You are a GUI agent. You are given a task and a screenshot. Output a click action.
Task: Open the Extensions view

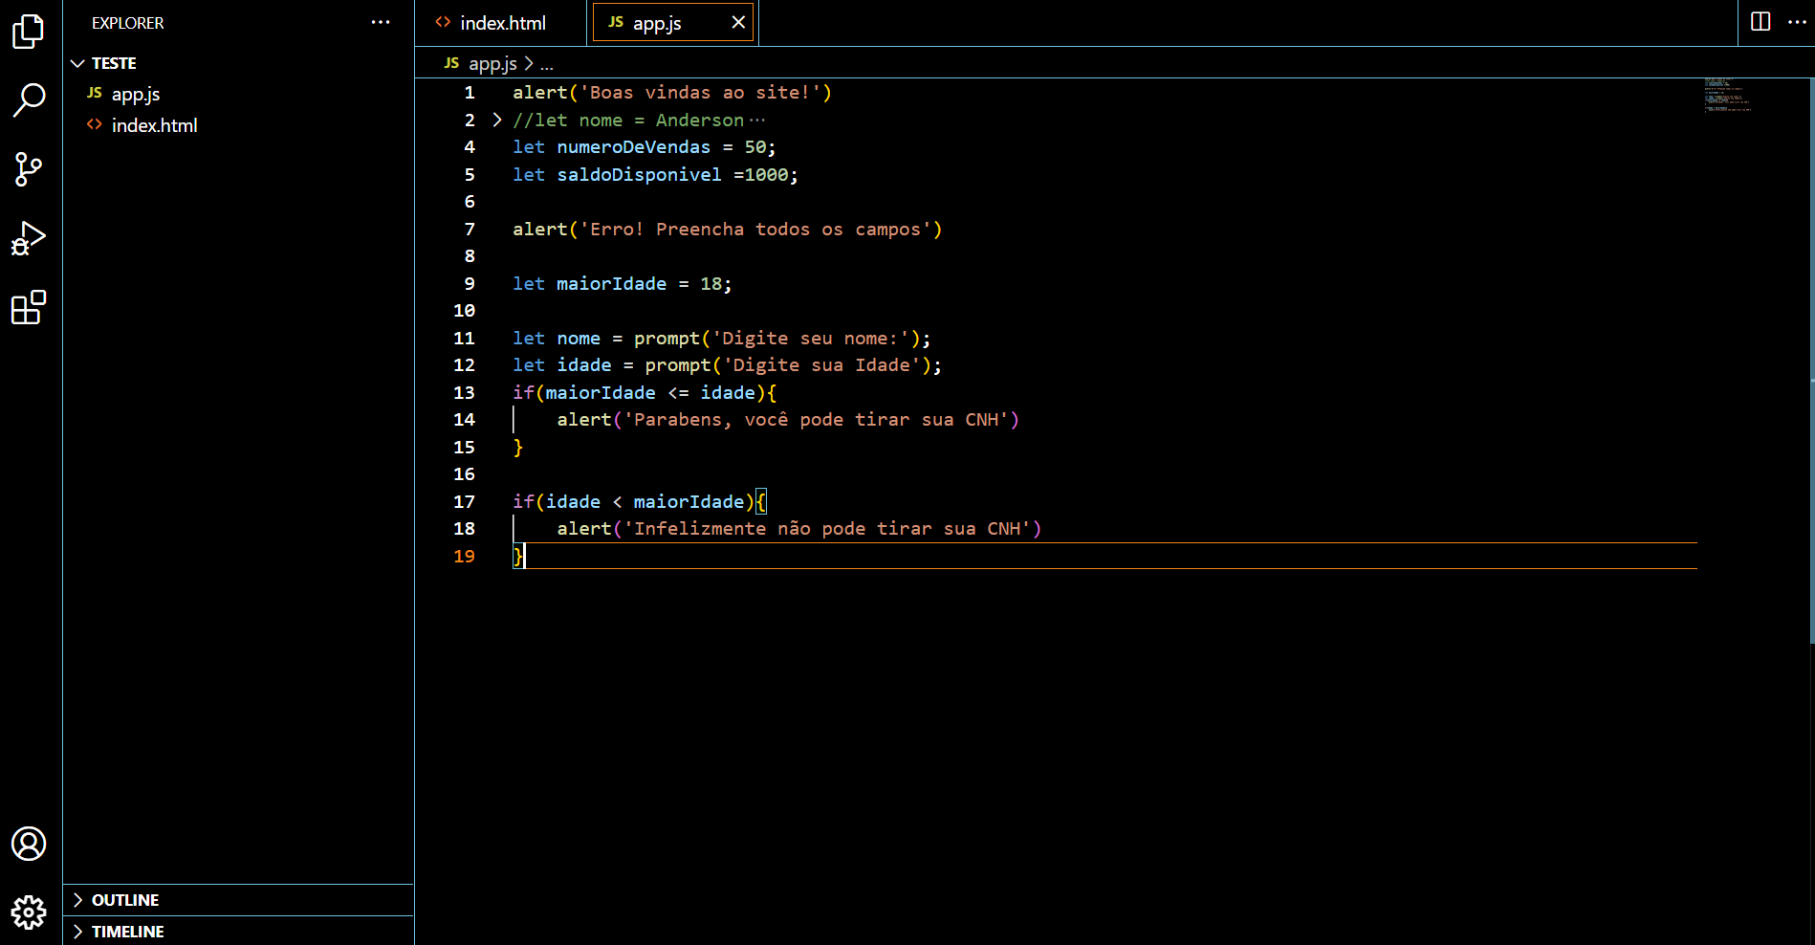29,307
